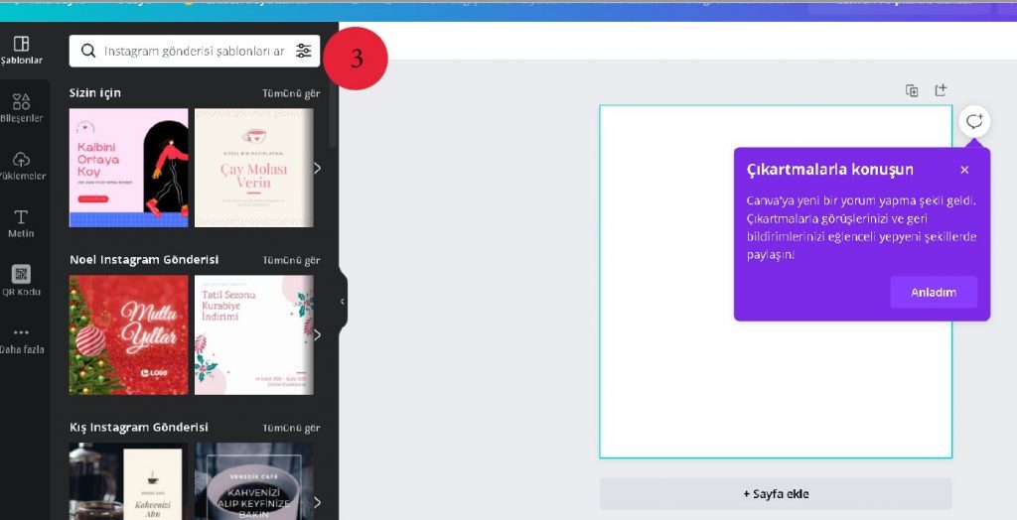Viewport: 1017px width, 520px height.
Task: Select the Metin text tool
Action: point(22,223)
